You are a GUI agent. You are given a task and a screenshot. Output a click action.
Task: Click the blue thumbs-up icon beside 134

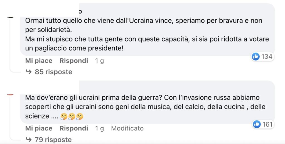255,56
